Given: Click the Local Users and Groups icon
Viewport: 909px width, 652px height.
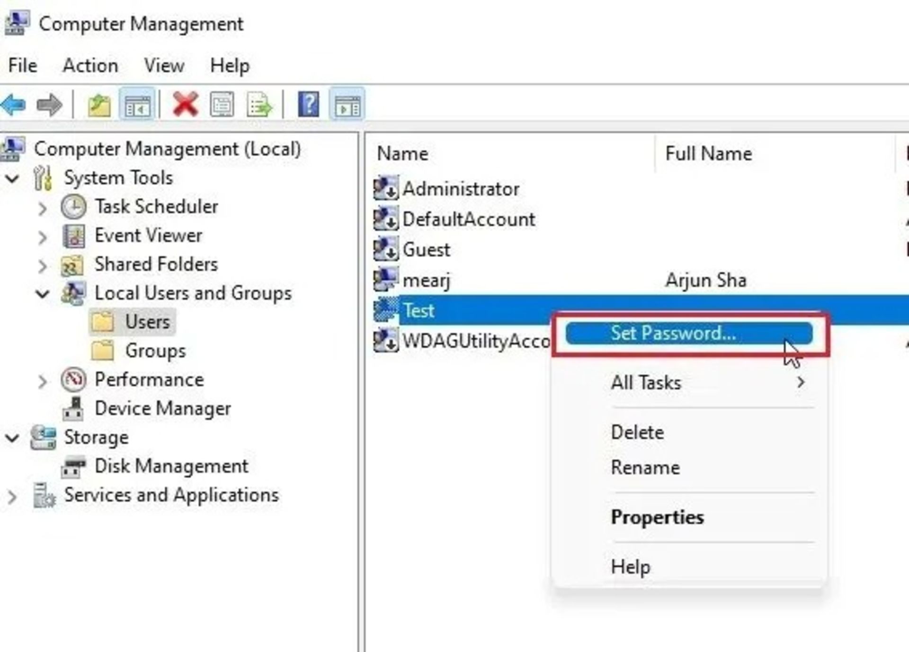Looking at the screenshot, I should tap(73, 293).
